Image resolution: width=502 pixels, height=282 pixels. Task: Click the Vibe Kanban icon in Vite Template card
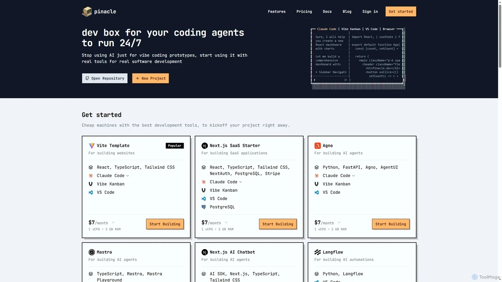point(91,184)
